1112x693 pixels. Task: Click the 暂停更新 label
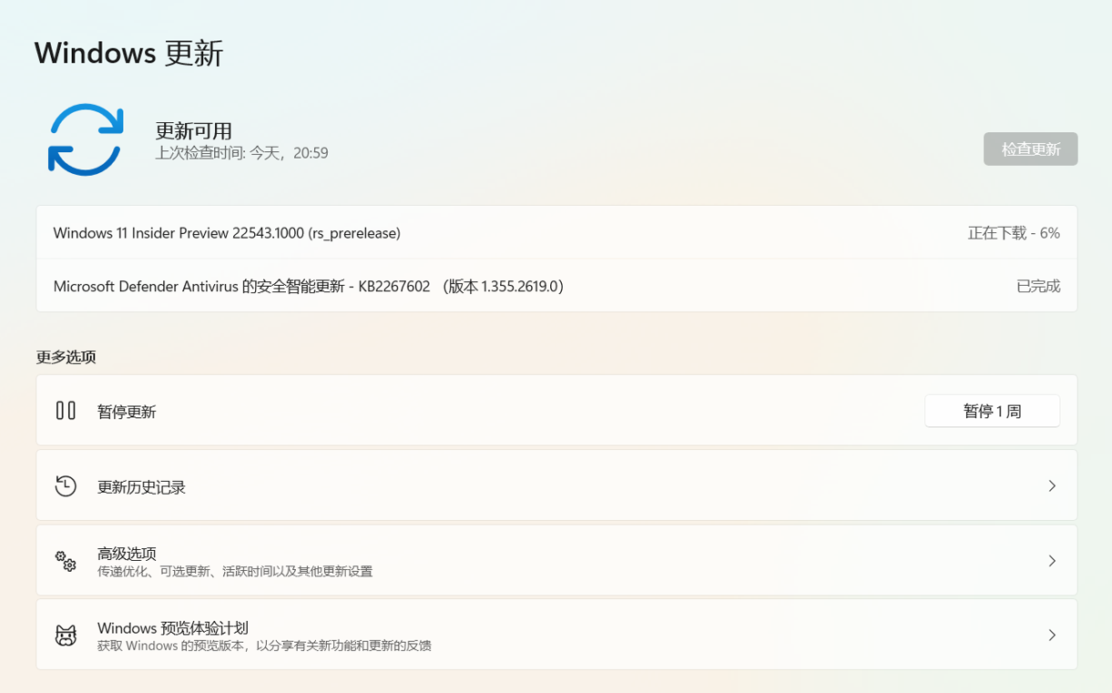point(127,412)
